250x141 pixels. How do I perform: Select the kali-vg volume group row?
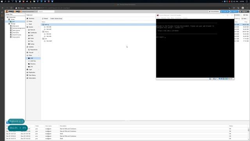tap(99, 25)
